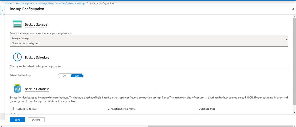Close the Backup Configuration blade

tap(293, 9)
